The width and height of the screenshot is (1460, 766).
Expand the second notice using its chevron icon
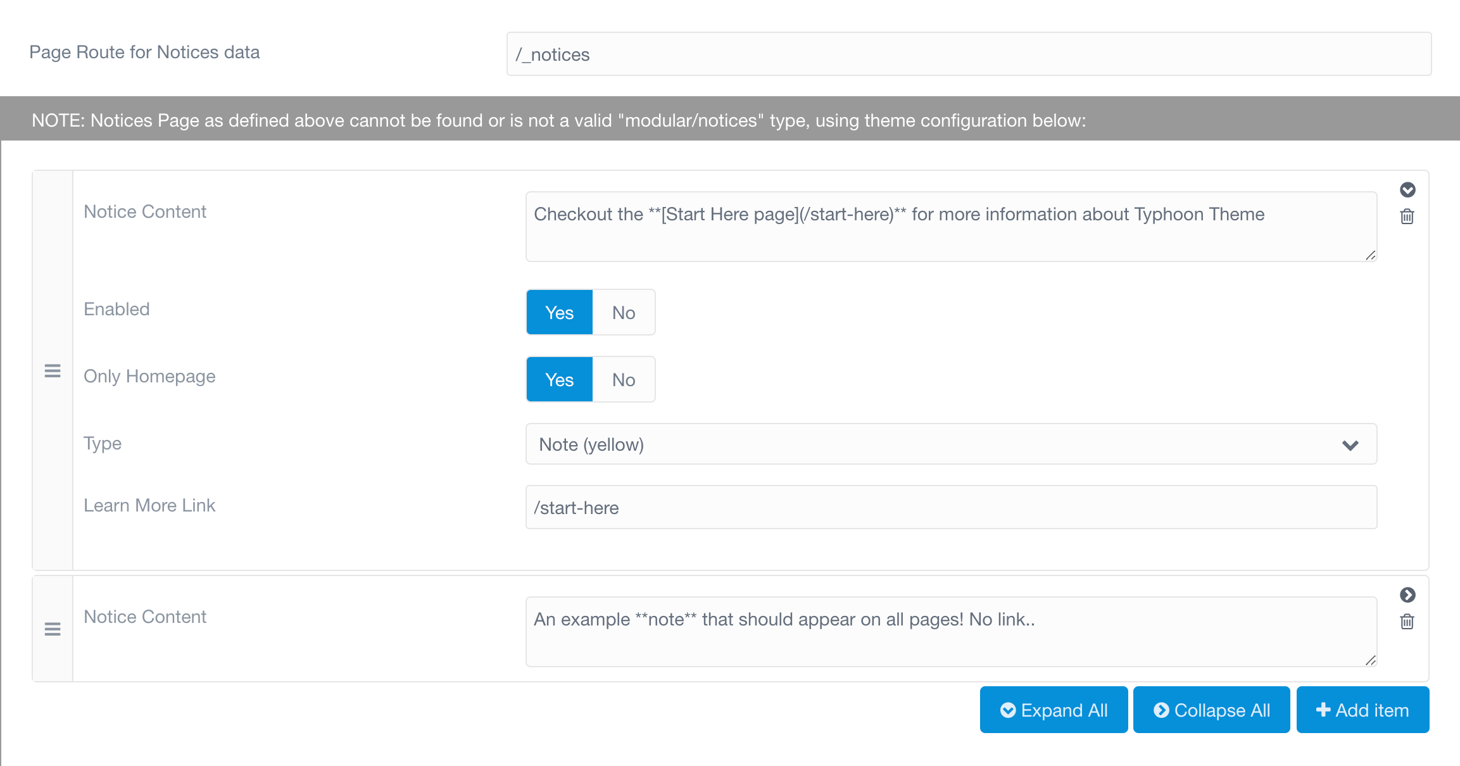point(1407,595)
